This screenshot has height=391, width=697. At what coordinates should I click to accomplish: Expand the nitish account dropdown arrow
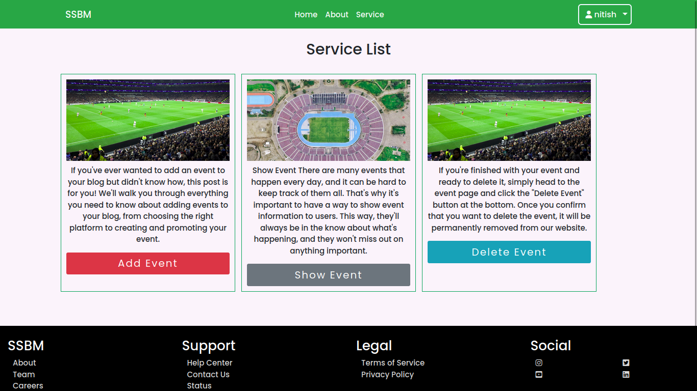coord(625,15)
